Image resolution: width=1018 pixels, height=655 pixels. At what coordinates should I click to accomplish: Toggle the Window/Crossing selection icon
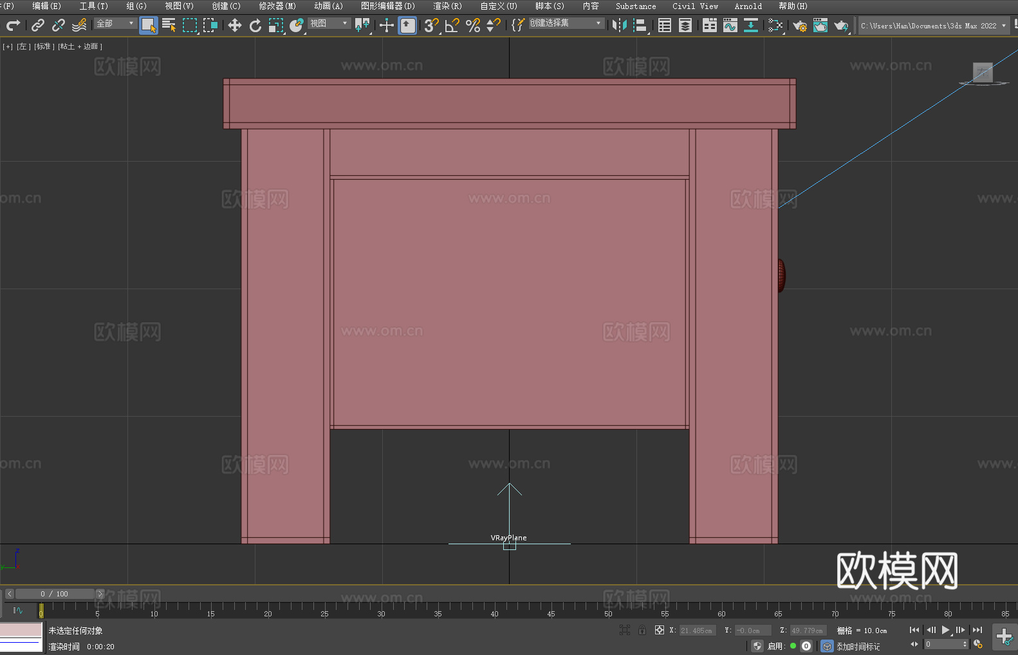[210, 25]
